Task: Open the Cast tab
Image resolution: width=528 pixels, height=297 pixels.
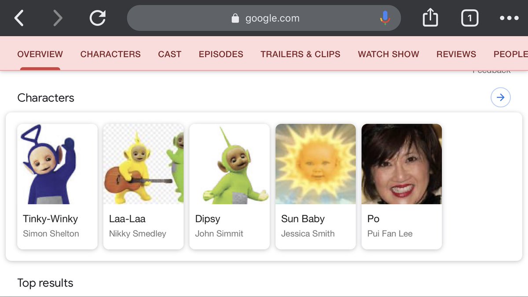Action: (x=170, y=54)
